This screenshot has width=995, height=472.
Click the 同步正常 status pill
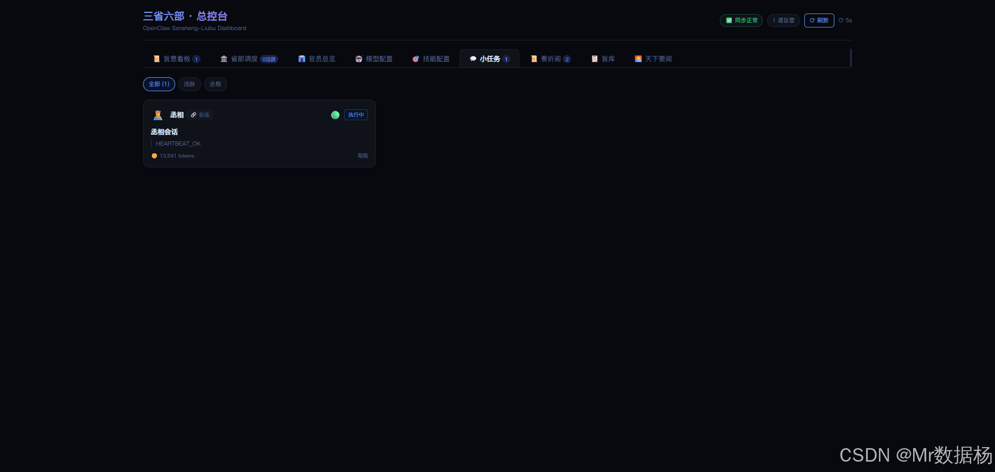coord(741,20)
